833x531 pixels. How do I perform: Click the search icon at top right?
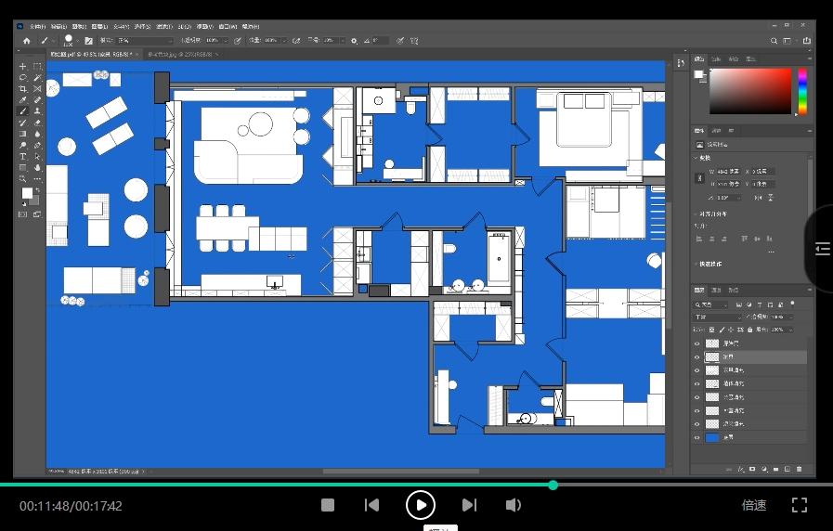pyautogui.click(x=774, y=41)
